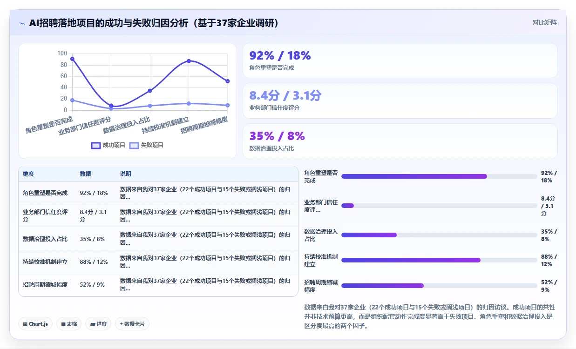Select the 表格 chip
Screen dimensions: 576x349
pos(69,324)
